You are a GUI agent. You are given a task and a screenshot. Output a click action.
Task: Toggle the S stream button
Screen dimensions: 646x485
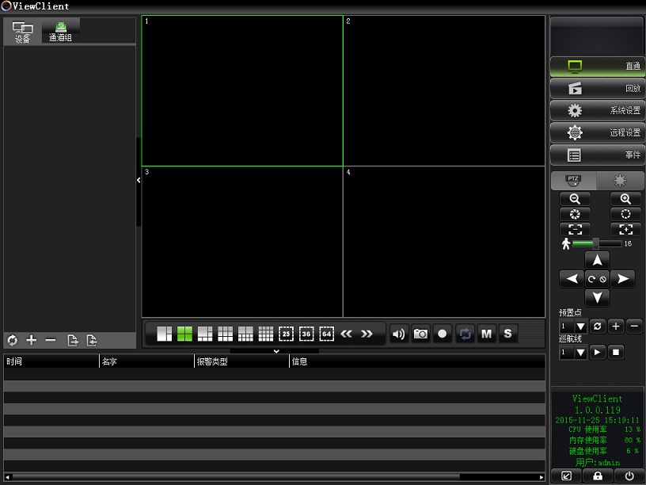pyautogui.click(x=507, y=334)
